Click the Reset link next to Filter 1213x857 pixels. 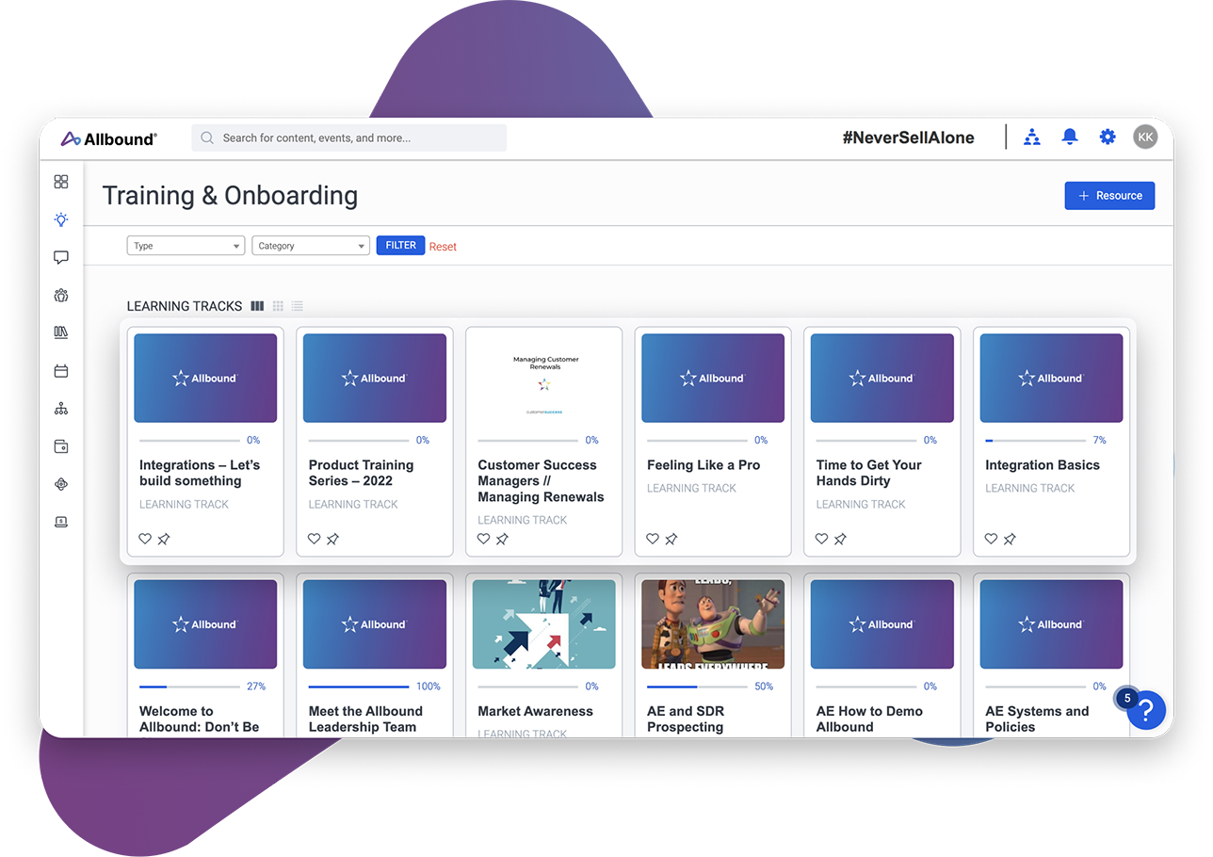pos(443,245)
